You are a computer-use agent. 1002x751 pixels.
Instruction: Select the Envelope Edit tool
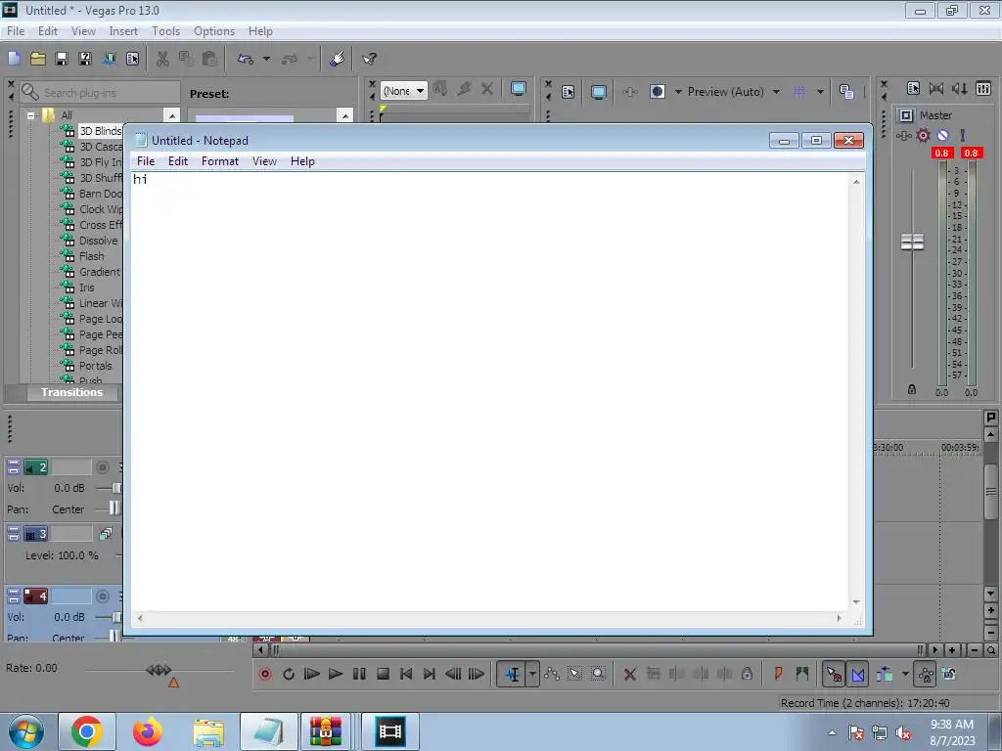point(552,674)
